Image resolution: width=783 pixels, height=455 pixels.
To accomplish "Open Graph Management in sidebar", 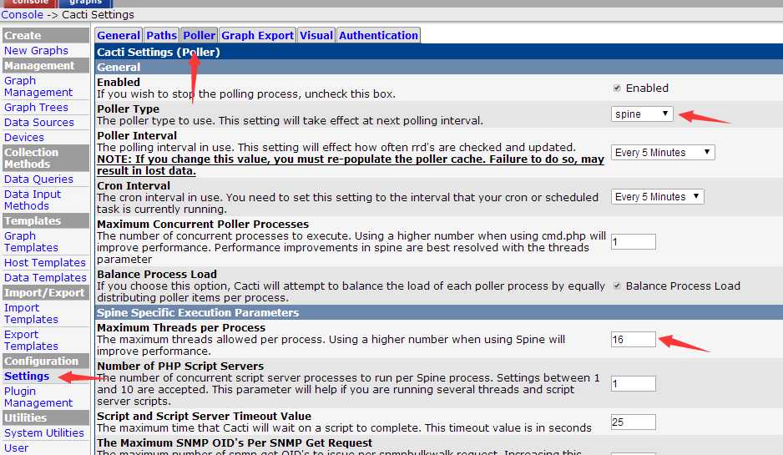I will pos(38,86).
